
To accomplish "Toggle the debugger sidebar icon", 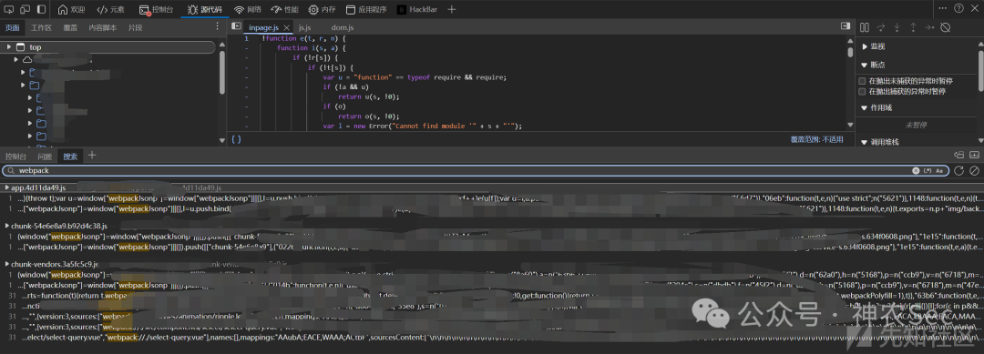I will click(846, 26).
